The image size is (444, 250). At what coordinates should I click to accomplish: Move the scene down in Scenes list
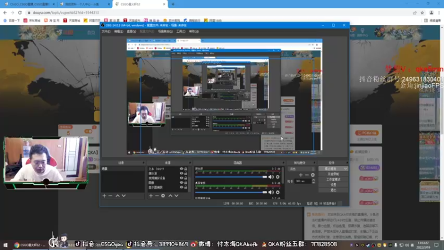click(x=124, y=196)
